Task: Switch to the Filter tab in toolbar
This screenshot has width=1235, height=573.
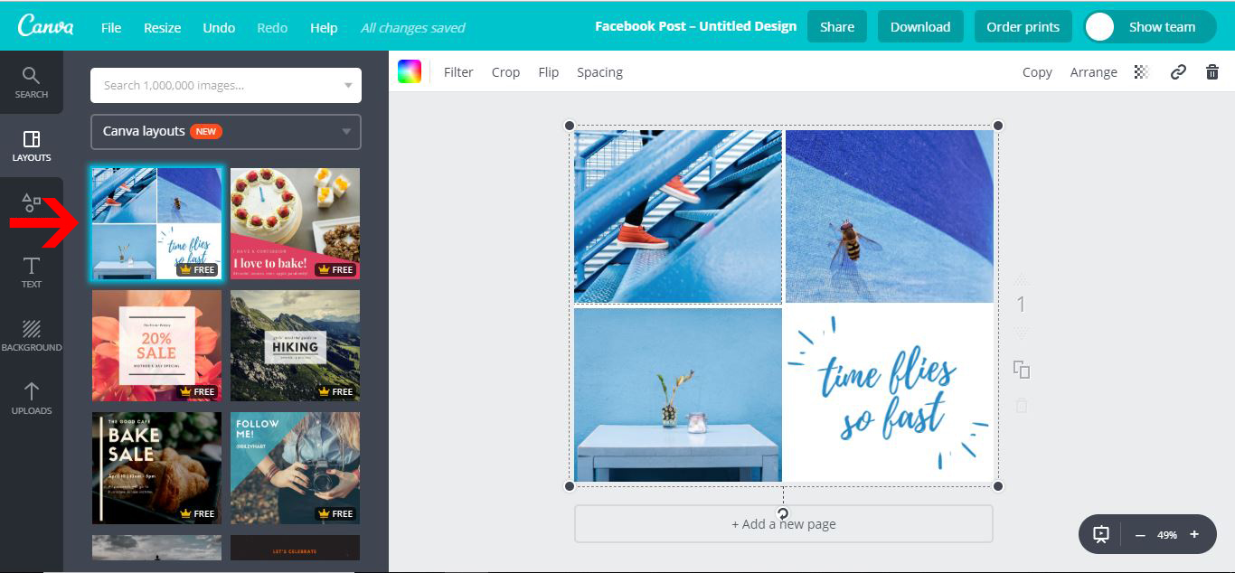Action: tap(458, 71)
